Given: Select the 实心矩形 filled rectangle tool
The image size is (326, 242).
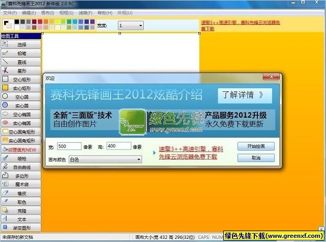Looking at the screenshot, I should click(21, 88).
